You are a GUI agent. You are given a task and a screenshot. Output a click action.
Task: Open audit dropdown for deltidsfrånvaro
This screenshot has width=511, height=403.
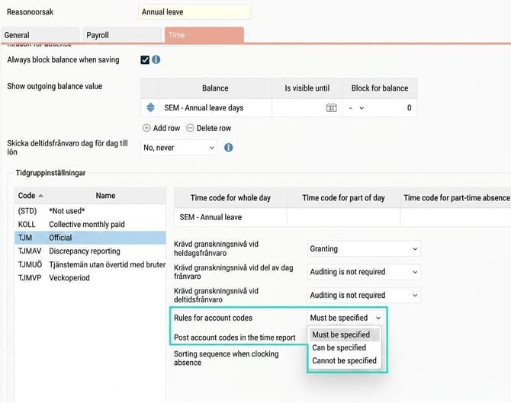point(364,296)
